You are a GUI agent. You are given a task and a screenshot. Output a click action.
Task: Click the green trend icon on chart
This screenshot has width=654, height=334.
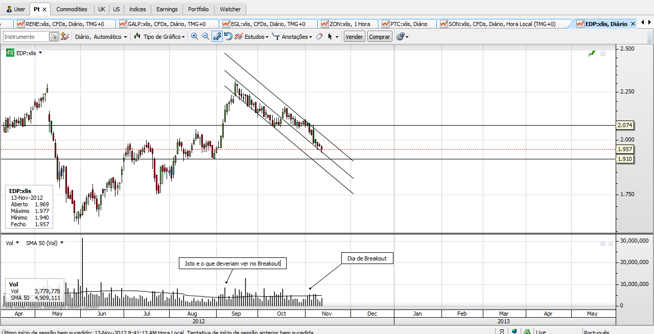pyautogui.click(x=592, y=53)
